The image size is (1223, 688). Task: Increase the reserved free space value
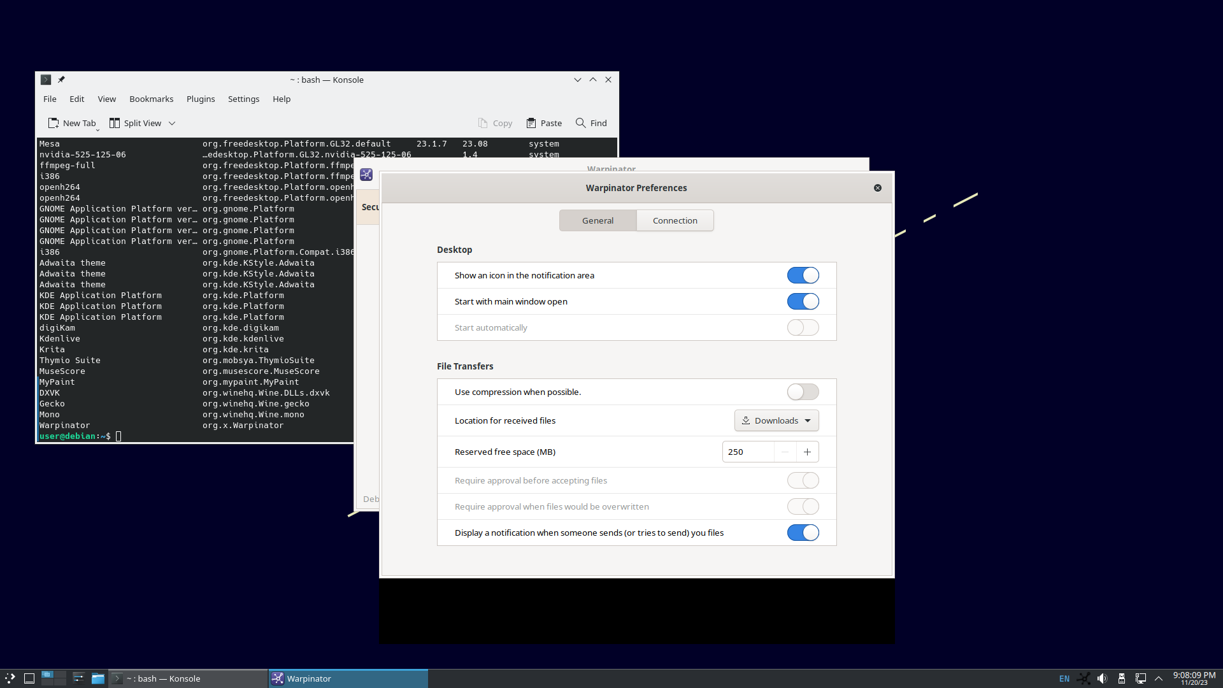coord(807,452)
